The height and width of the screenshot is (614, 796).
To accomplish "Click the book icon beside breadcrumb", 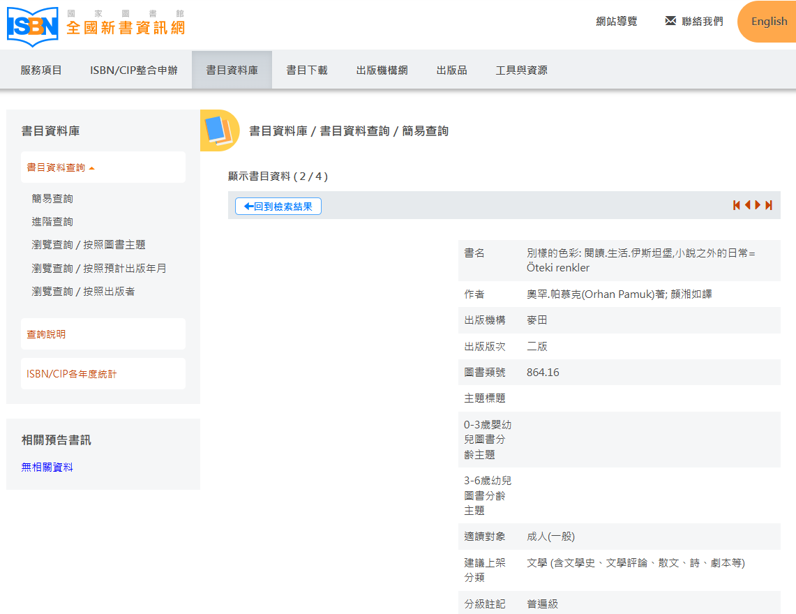I will [218, 131].
